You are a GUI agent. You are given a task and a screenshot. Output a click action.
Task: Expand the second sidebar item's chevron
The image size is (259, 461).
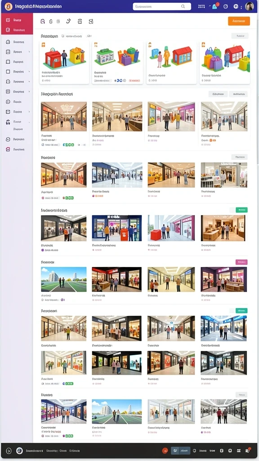[x=29, y=52]
